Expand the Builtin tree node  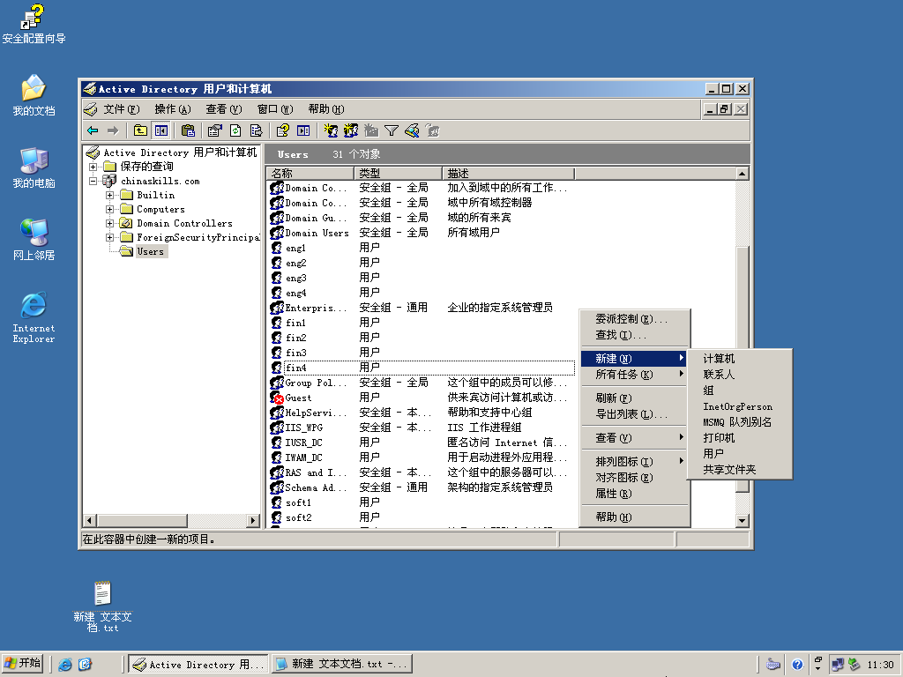click(109, 195)
